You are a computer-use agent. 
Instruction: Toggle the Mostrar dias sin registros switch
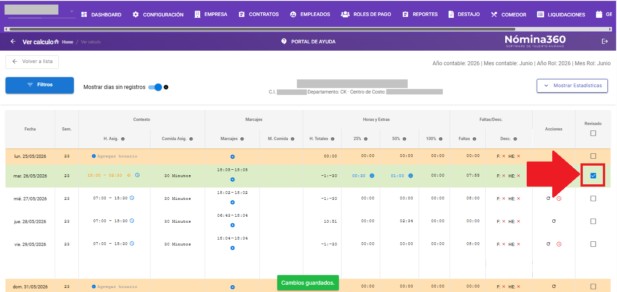(155, 87)
